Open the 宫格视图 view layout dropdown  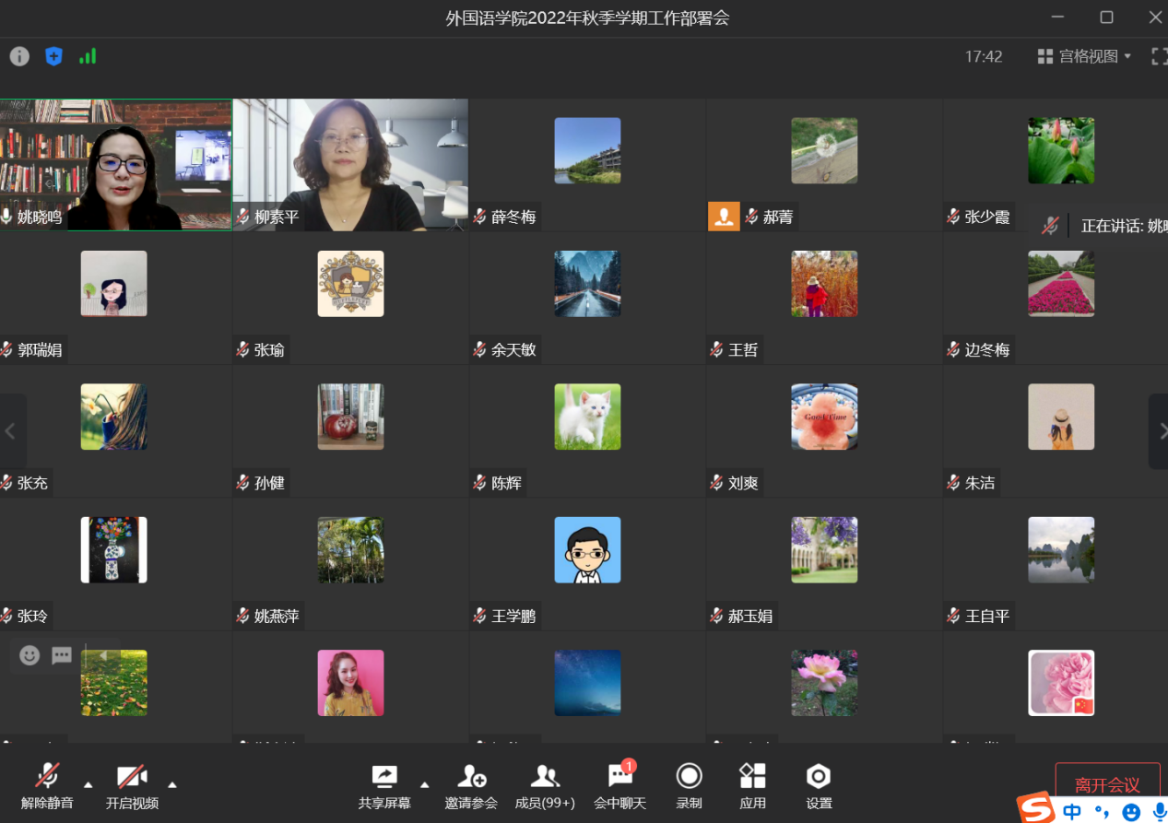[x=1084, y=56]
